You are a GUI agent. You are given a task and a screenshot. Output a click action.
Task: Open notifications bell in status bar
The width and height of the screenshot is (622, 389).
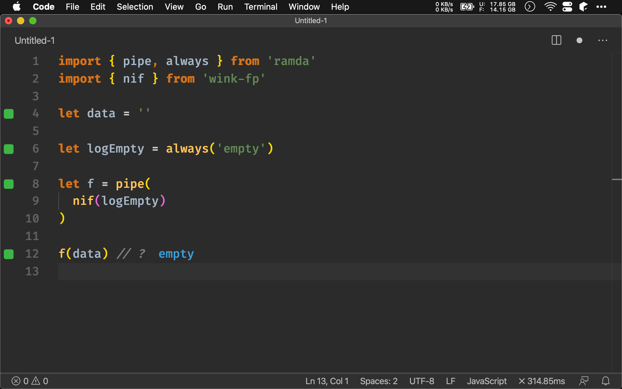[606, 381]
